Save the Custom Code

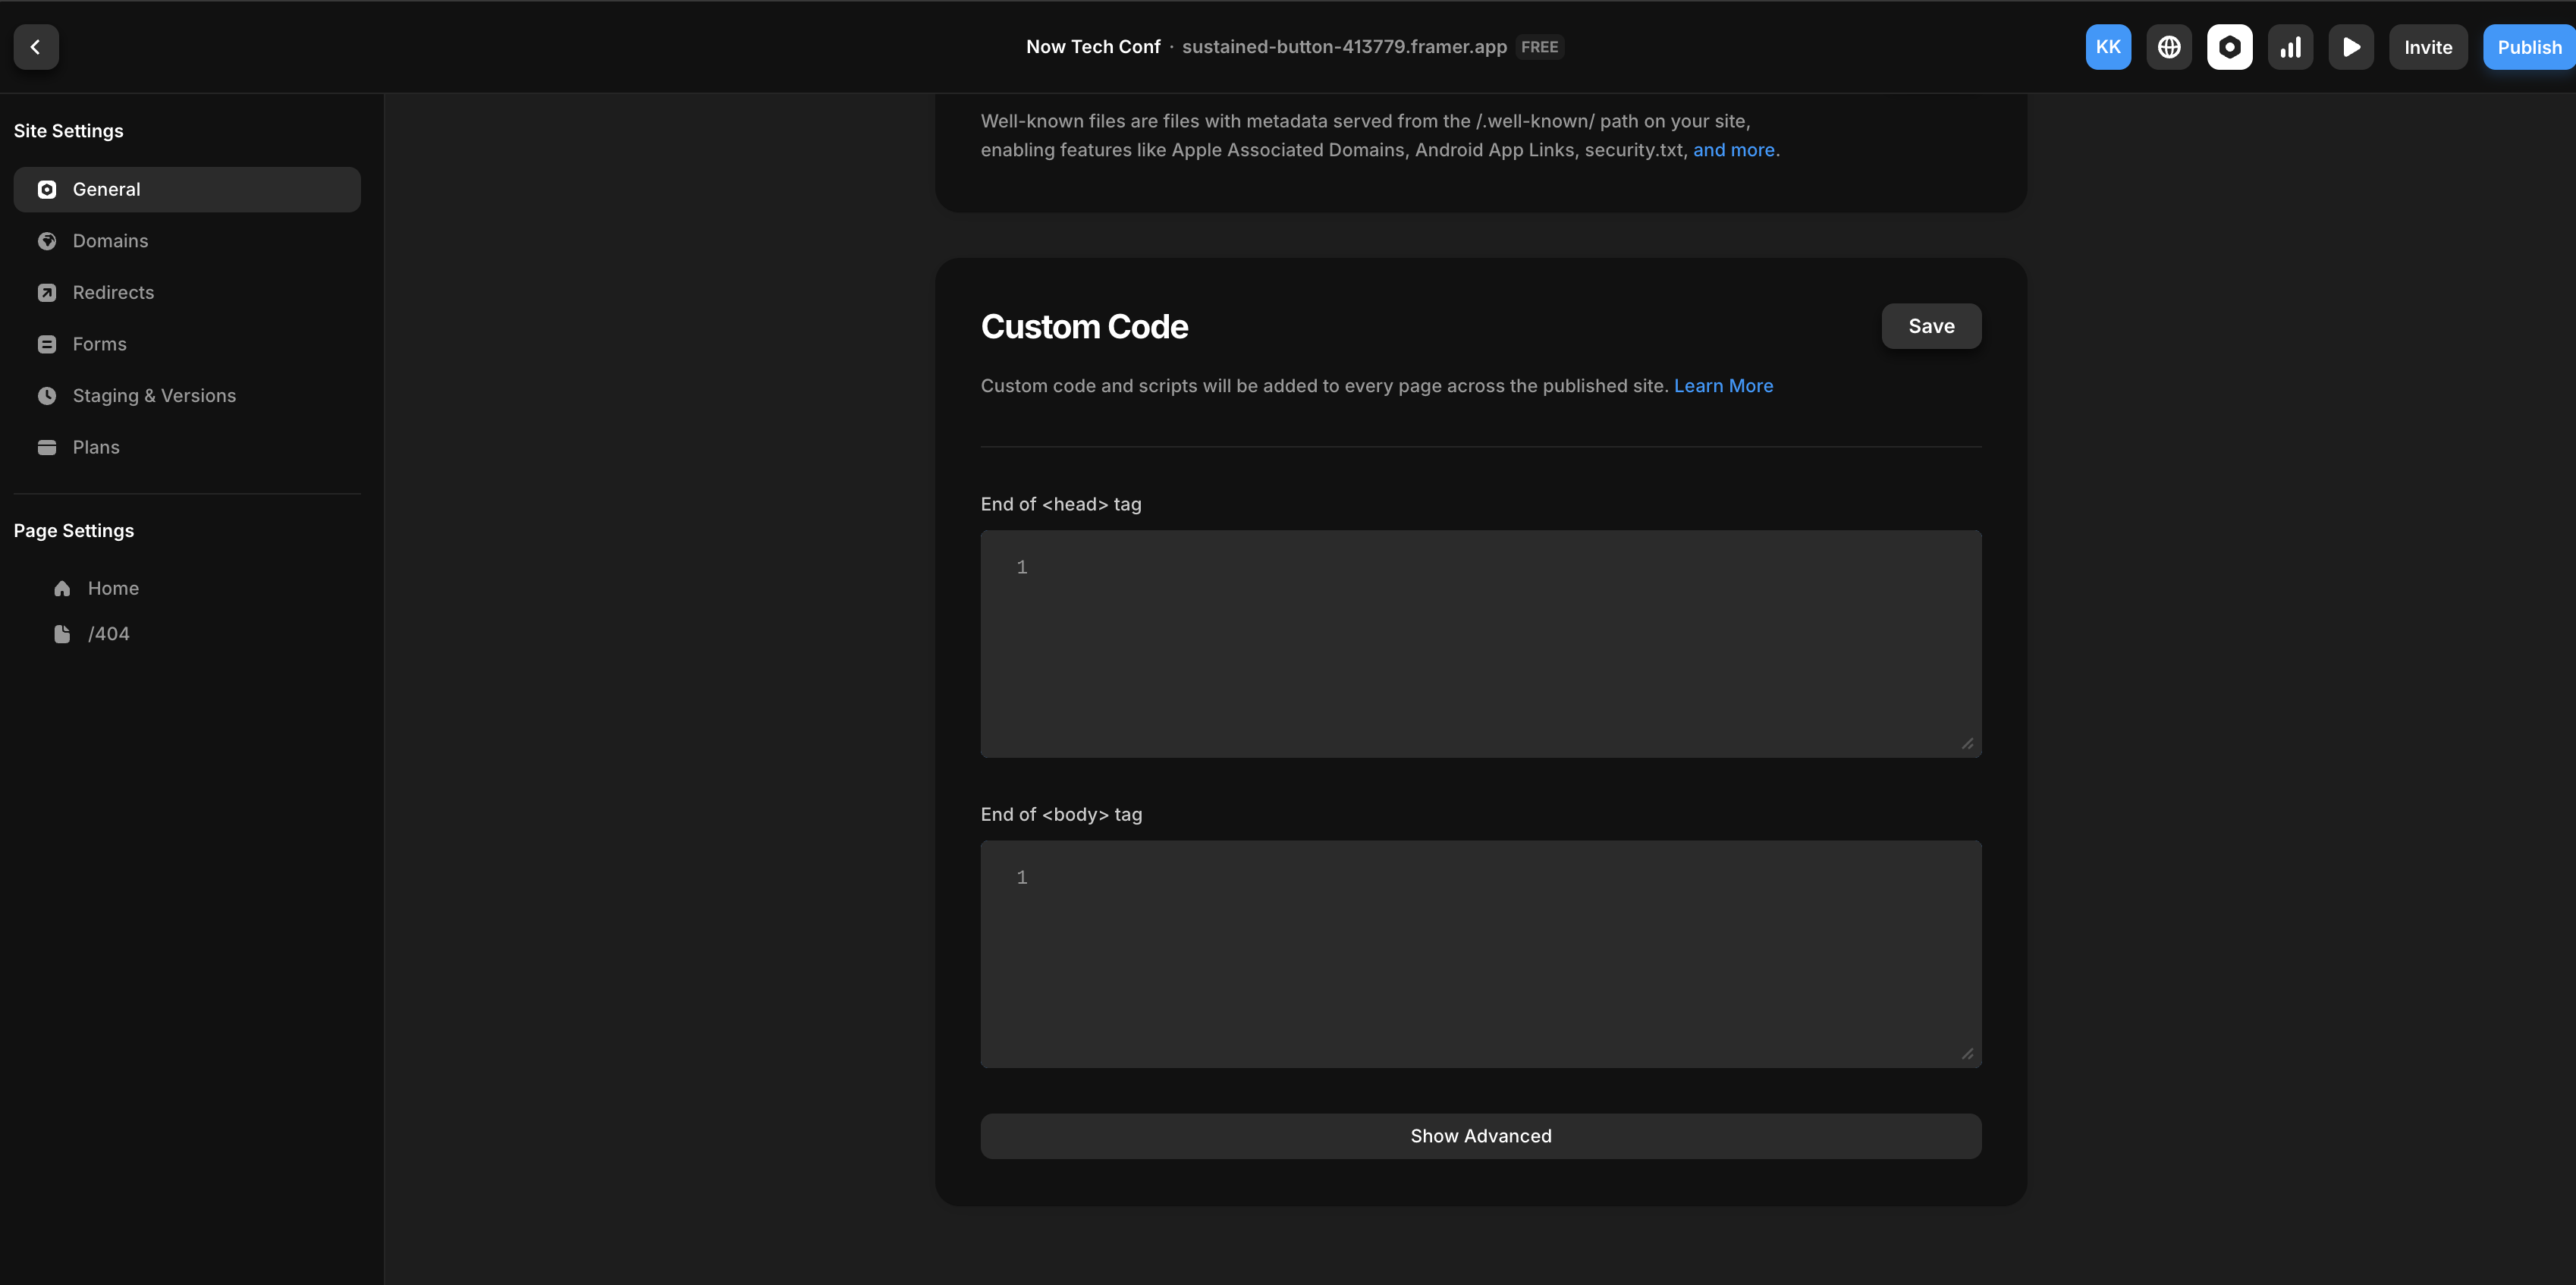click(1931, 326)
